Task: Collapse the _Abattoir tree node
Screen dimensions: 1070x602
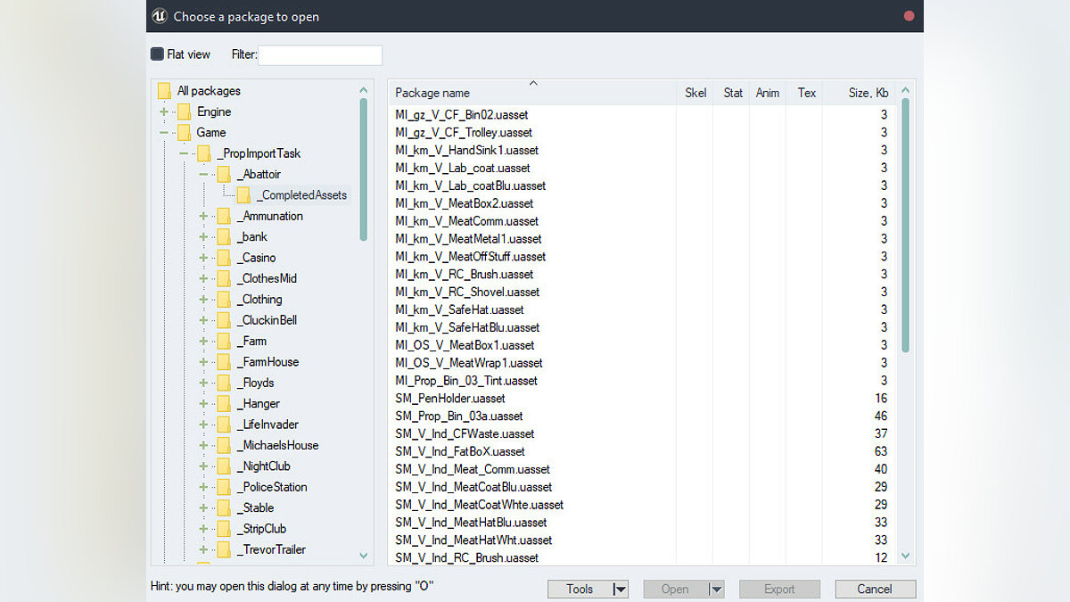Action: [203, 175]
